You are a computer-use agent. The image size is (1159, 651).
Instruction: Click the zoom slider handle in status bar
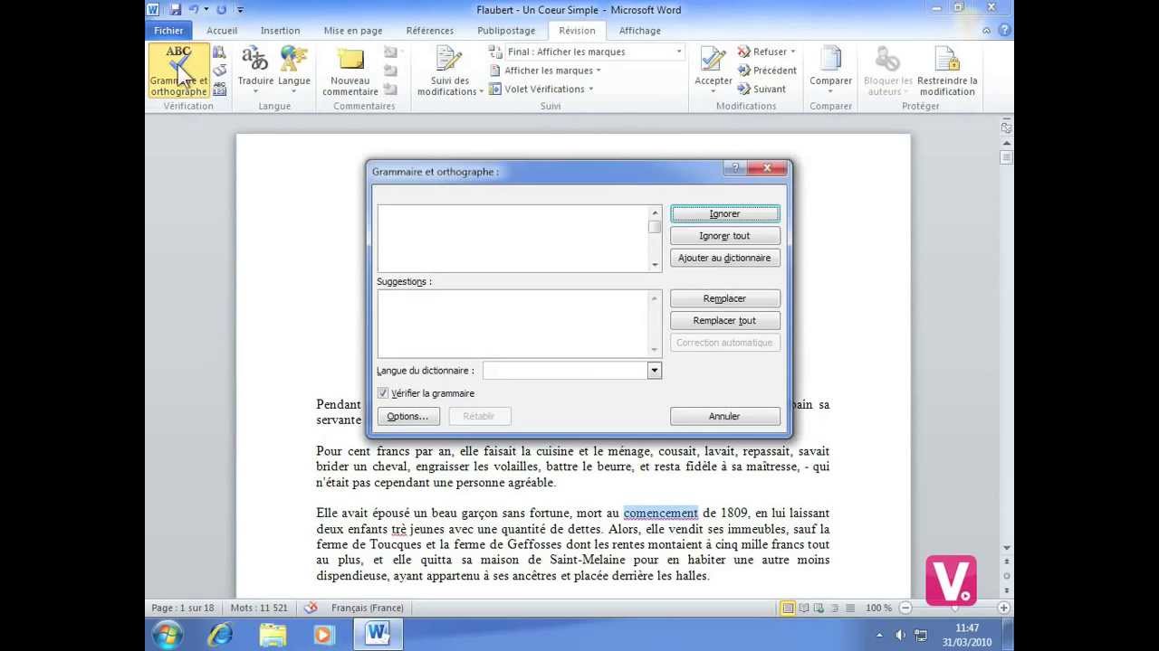[x=954, y=608]
